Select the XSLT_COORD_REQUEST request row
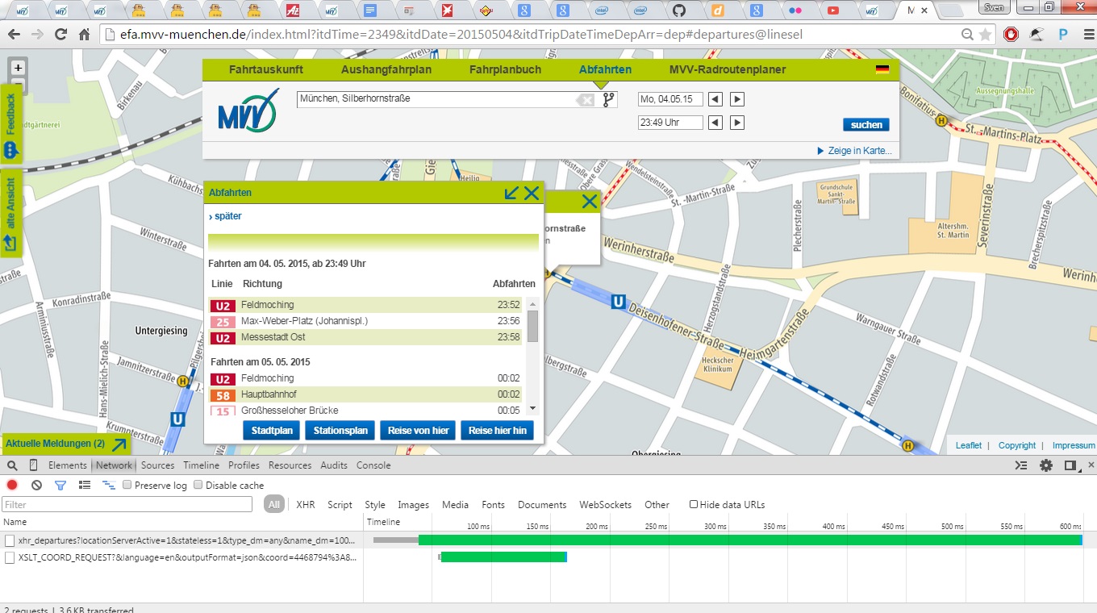This screenshot has width=1097, height=613. (182, 557)
